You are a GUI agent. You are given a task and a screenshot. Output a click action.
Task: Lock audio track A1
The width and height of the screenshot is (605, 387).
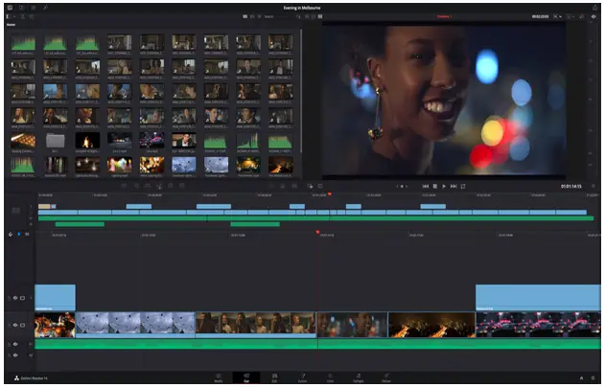10,344
